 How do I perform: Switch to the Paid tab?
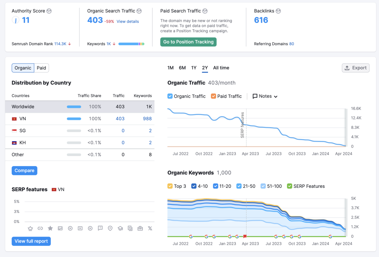point(41,68)
